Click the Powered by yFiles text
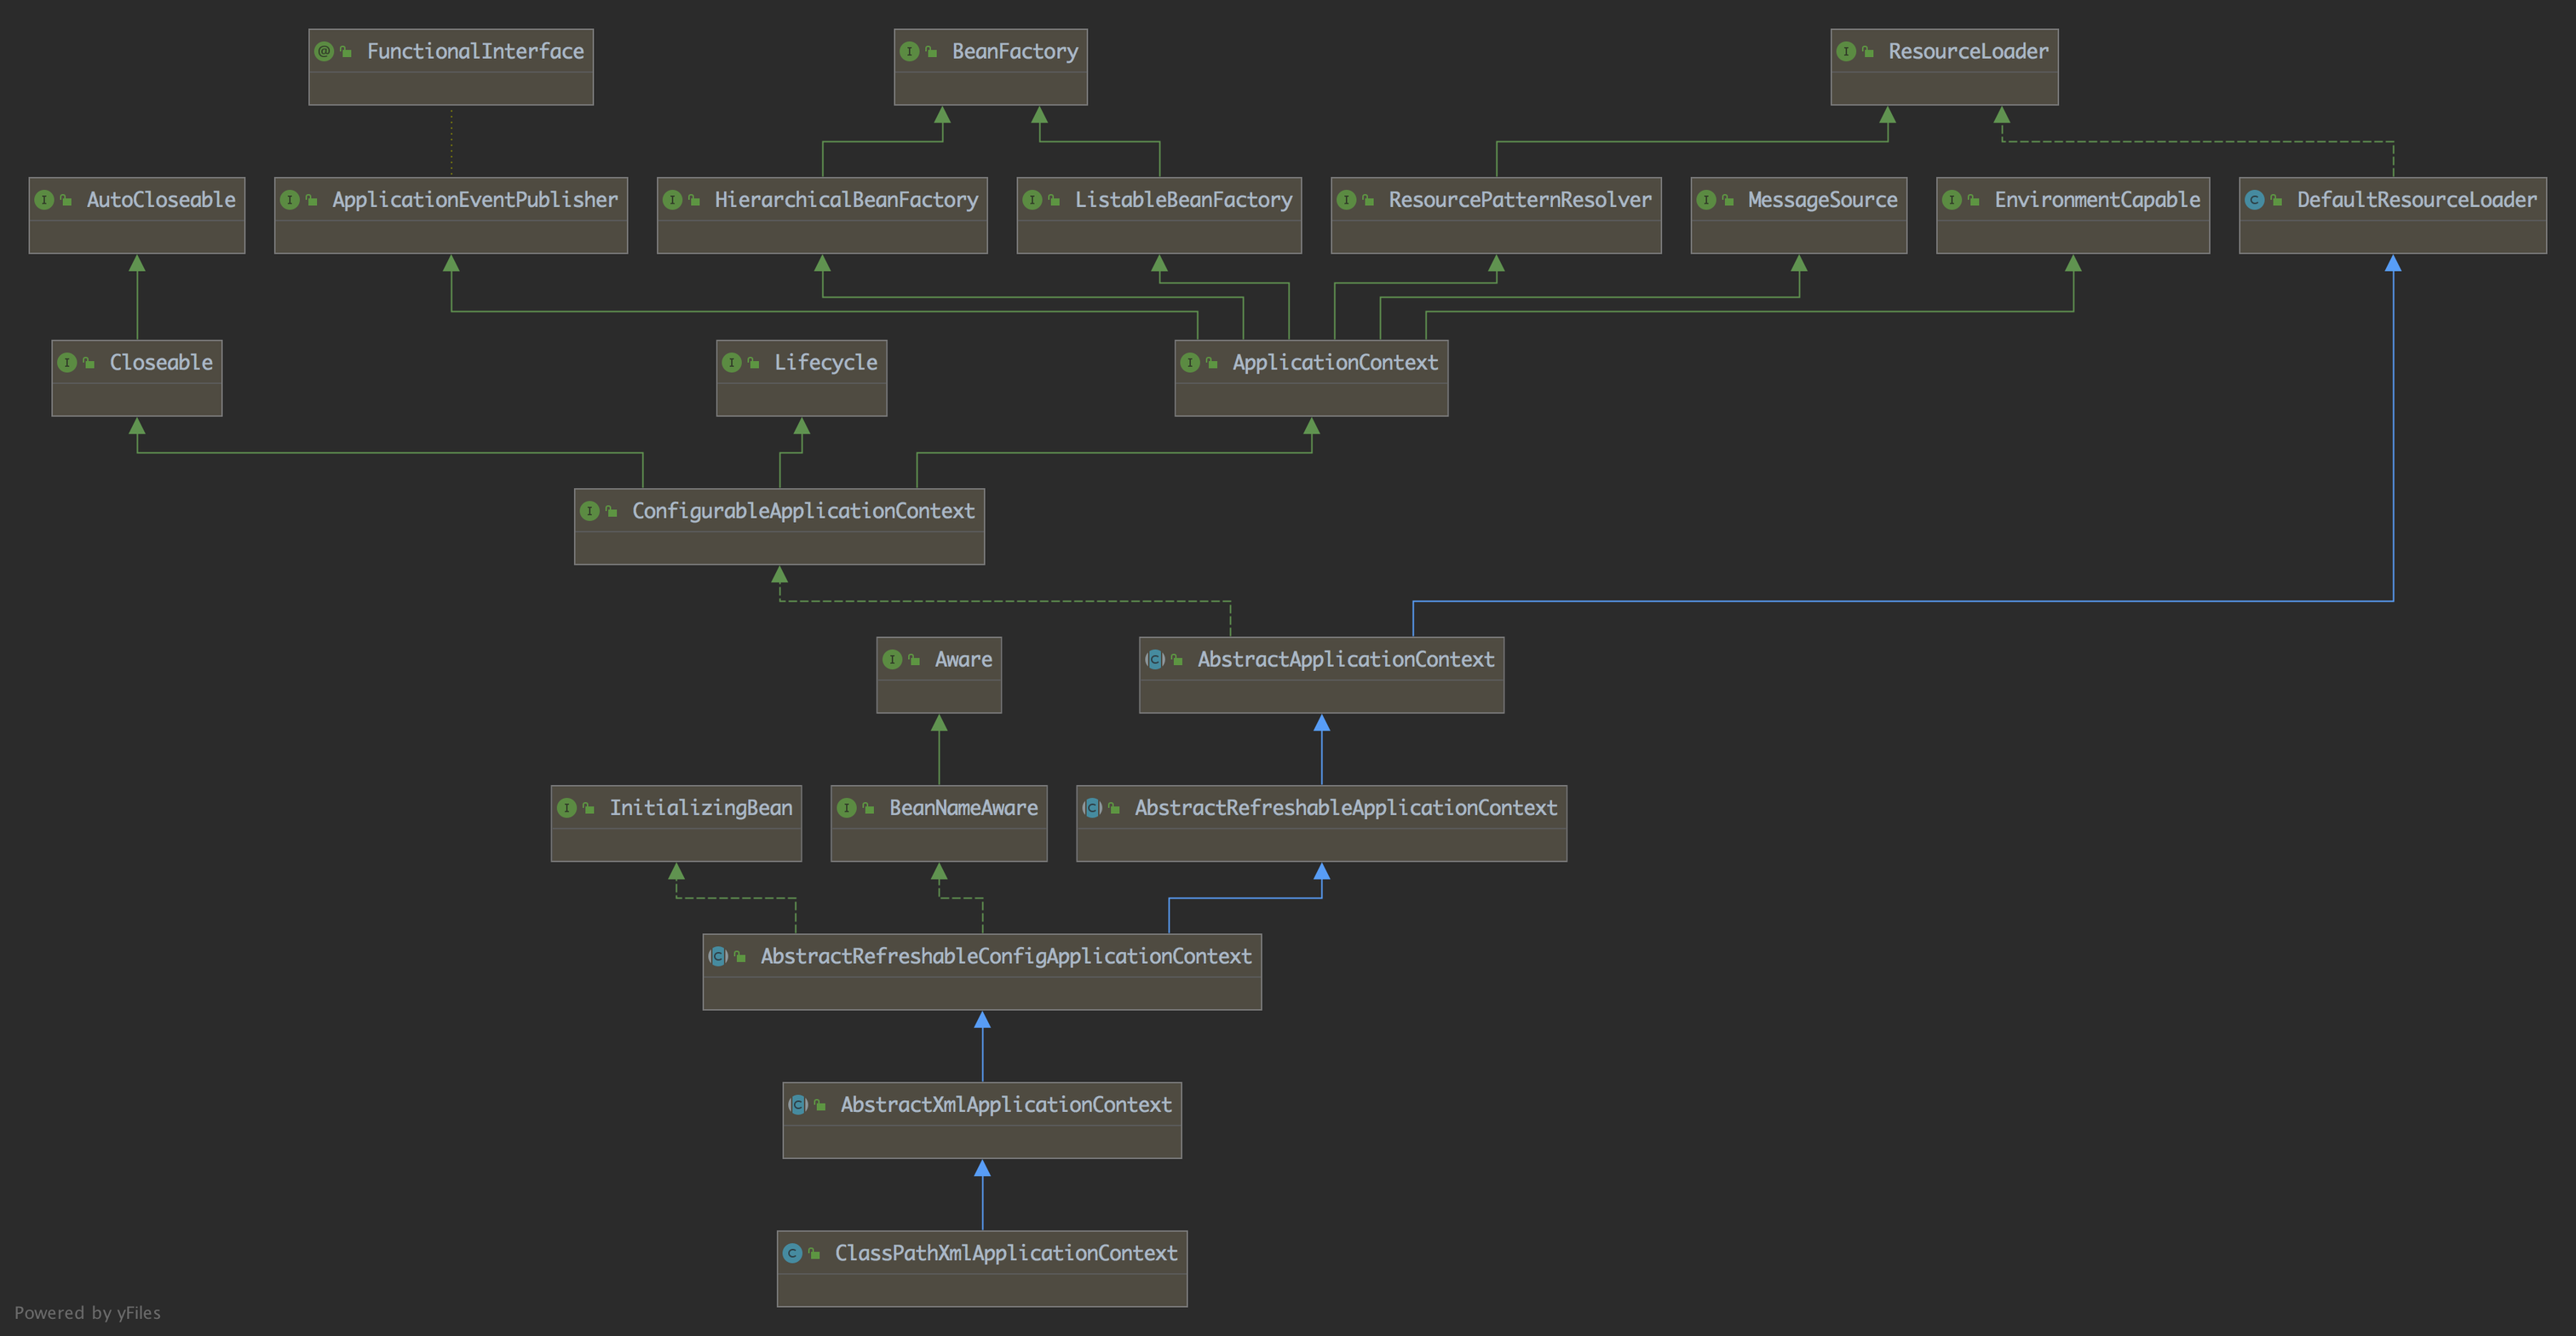The image size is (2576, 1336). (87, 1313)
